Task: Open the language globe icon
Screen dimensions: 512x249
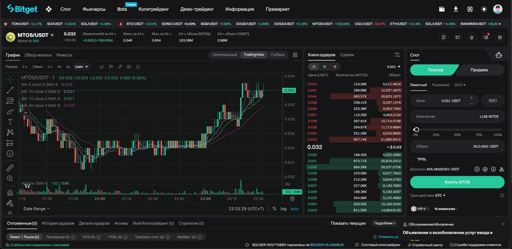Action: pos(470,9)
